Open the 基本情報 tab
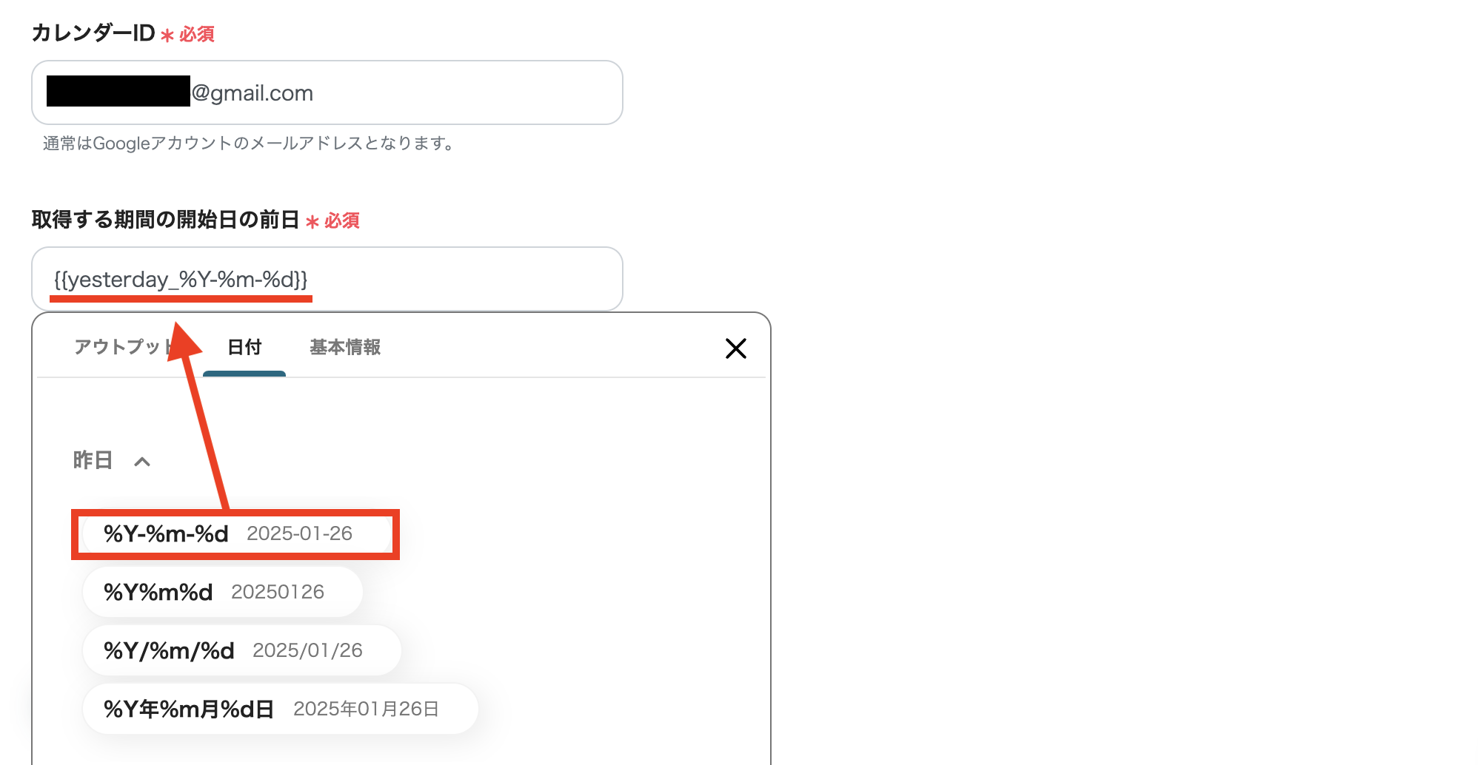Viewport: 1478px width, 765px height. (344, 348)
